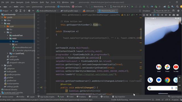Image resolution: width=182 pixels, height=102 pixels.
Task: Collapse the app module folder
Action: click(2, 23)
